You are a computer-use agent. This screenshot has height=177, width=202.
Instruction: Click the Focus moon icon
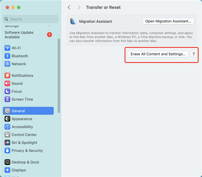[x=7, y=91]
